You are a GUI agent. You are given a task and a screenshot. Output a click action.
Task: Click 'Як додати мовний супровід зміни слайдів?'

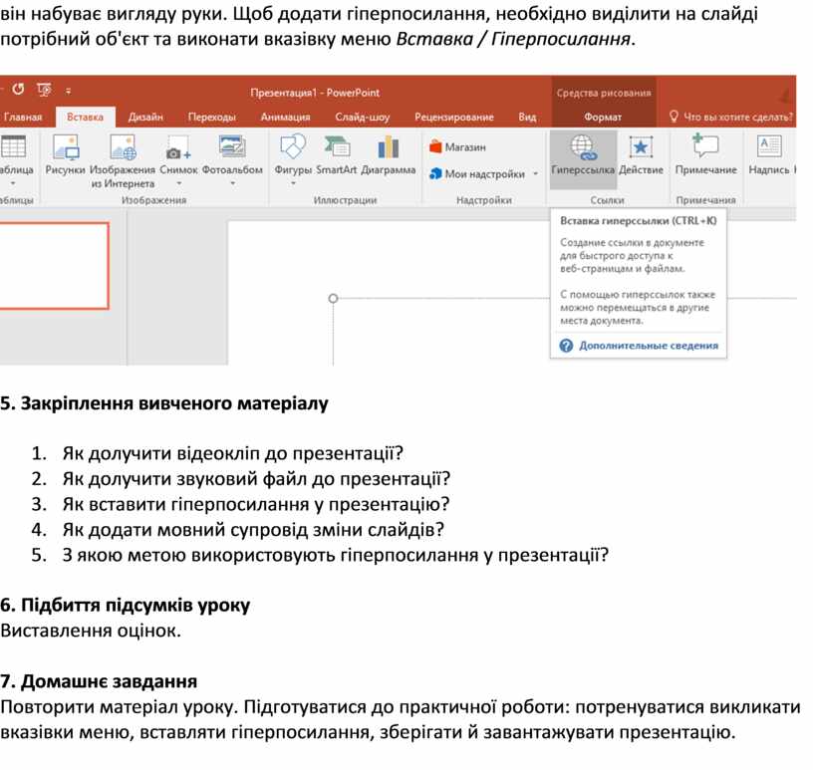tap(253, 530)
